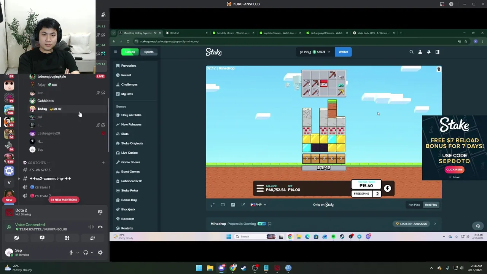This screenshot has width=487, height=274.
Task: Disconnect from the Discord voice channel
Action: [x=100, y=227]
